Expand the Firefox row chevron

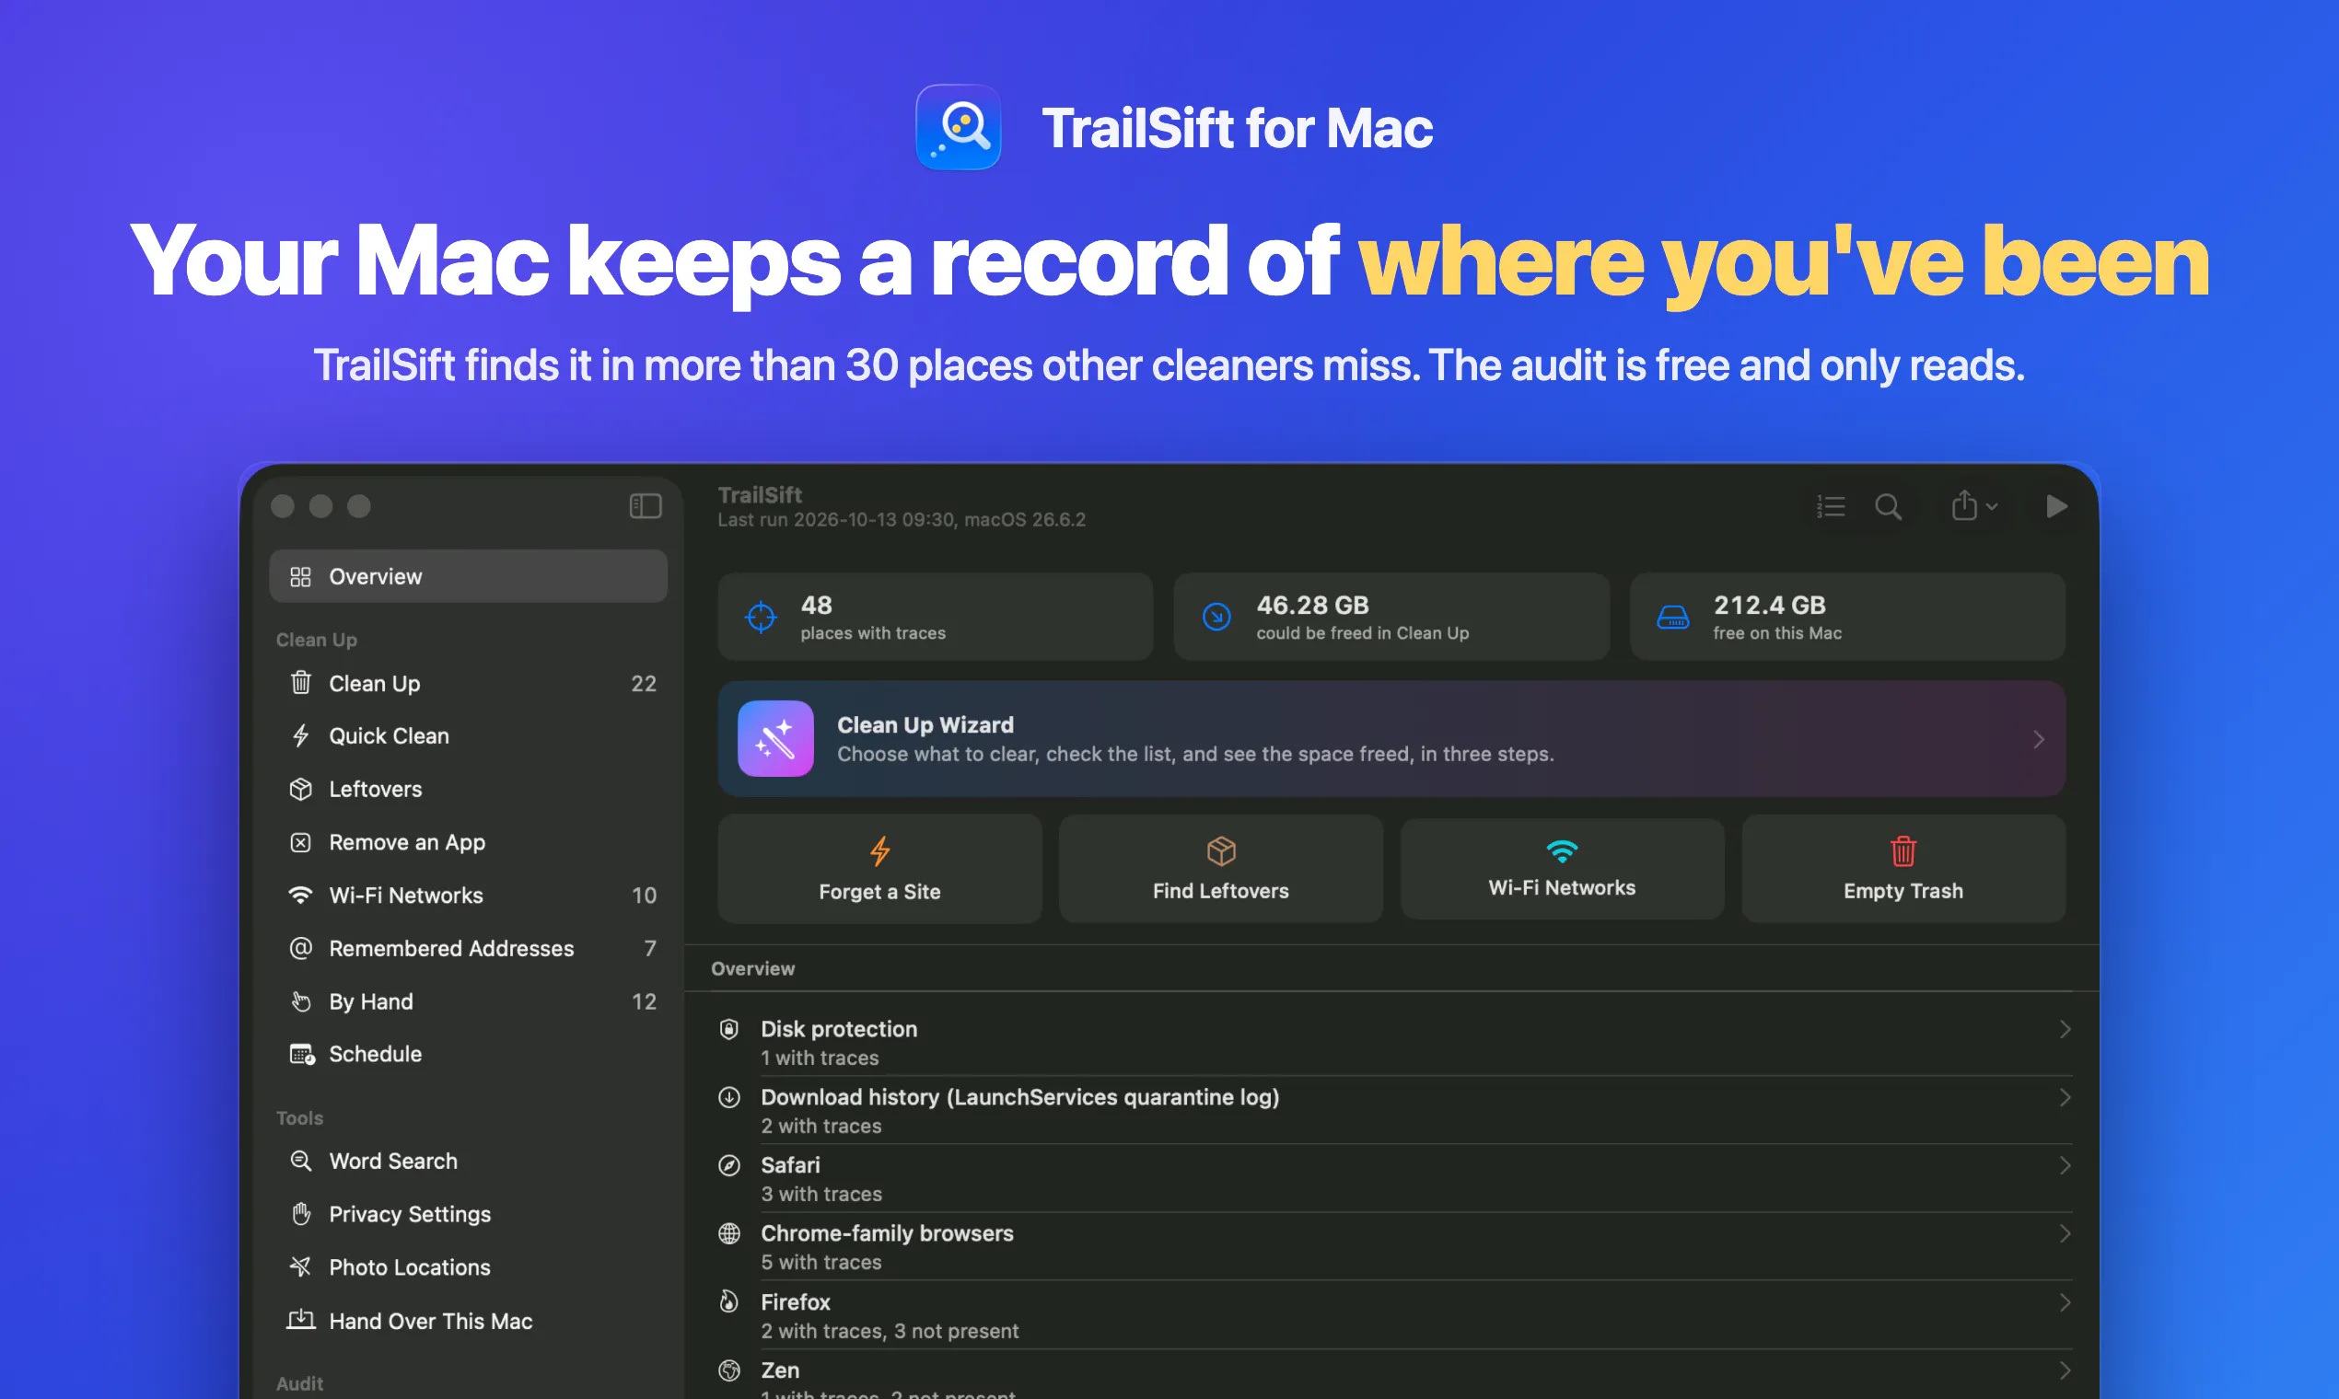coord(2065,1303)
